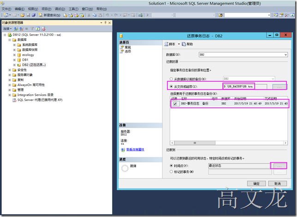Open the find combo box dropdown in toolbar
This screenshot has width=297, height=217.
pyautogui.click(x=269, y=15)
